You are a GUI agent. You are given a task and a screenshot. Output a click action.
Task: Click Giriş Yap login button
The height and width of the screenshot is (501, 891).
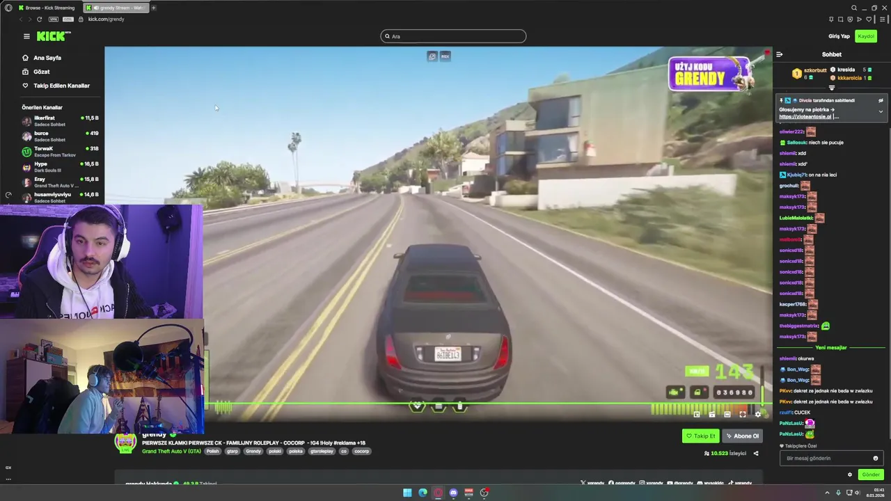(839, 36)
